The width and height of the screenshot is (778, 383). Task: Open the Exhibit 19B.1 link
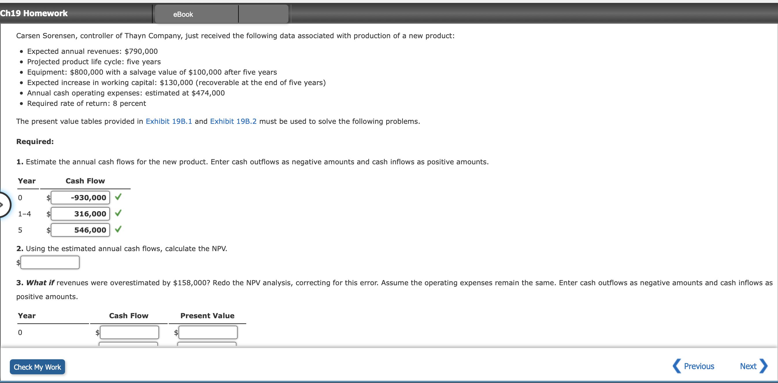[168, 121]
